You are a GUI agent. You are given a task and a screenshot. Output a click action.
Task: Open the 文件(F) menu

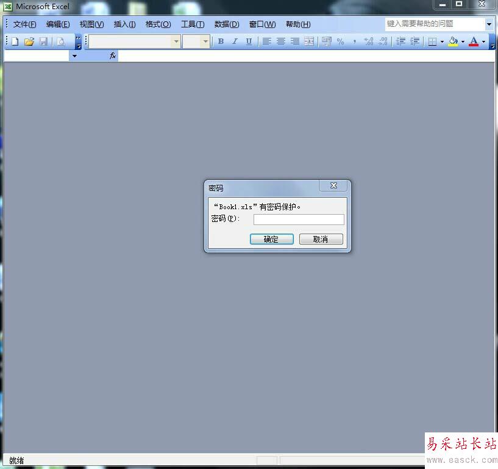25,24
